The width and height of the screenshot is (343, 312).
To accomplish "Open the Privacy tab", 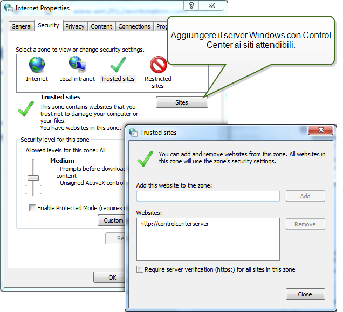I will tap(75, 26).
